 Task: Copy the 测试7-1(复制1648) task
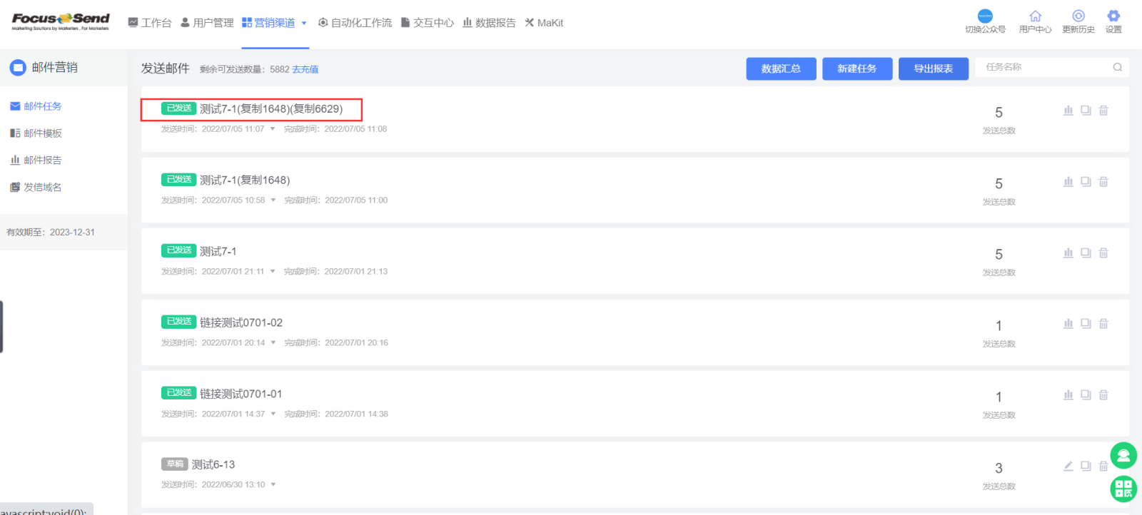[1086, 182]
